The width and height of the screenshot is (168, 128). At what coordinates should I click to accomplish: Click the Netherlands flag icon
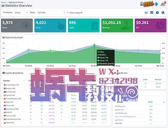(x=5, y=119)
